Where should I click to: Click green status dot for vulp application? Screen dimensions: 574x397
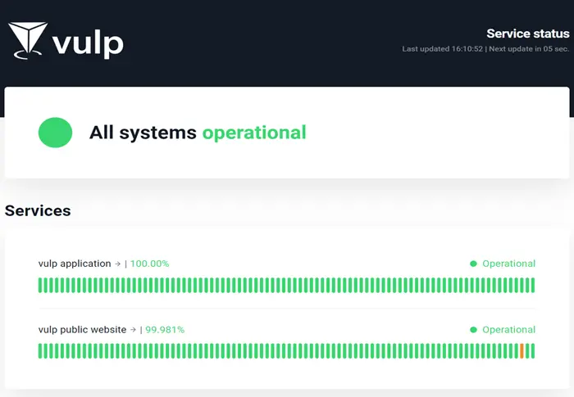[473, 264]
